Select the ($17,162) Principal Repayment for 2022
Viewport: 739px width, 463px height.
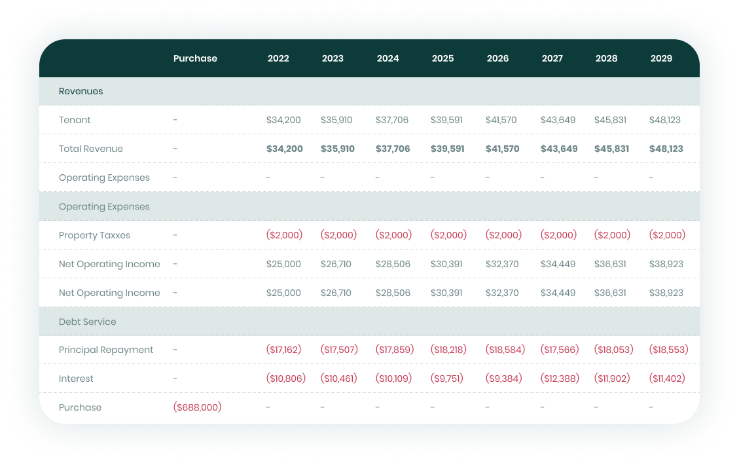tap(284, 350)
